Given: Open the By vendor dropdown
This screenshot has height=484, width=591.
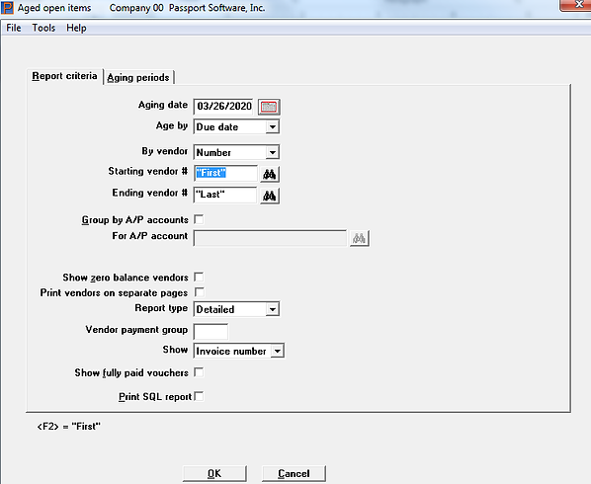Looking at the screenshot, I should click(272, 152).
